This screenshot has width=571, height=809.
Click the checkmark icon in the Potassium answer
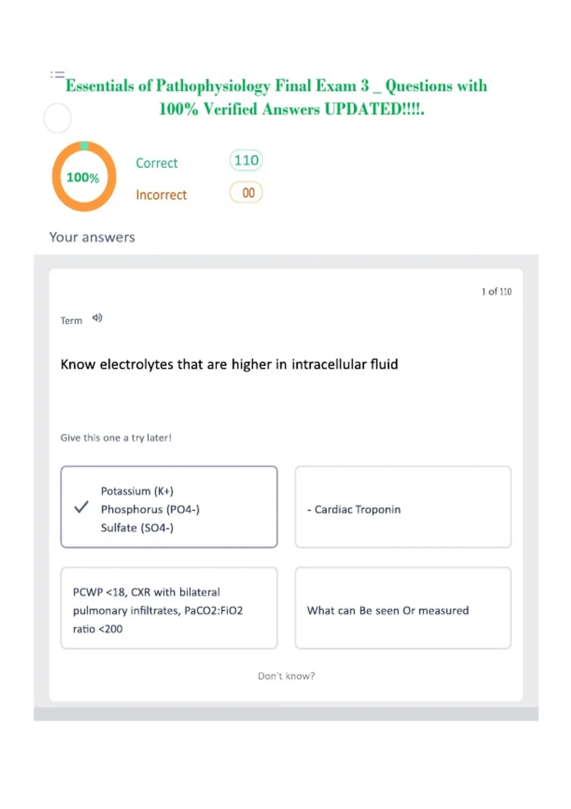[81, 507]
